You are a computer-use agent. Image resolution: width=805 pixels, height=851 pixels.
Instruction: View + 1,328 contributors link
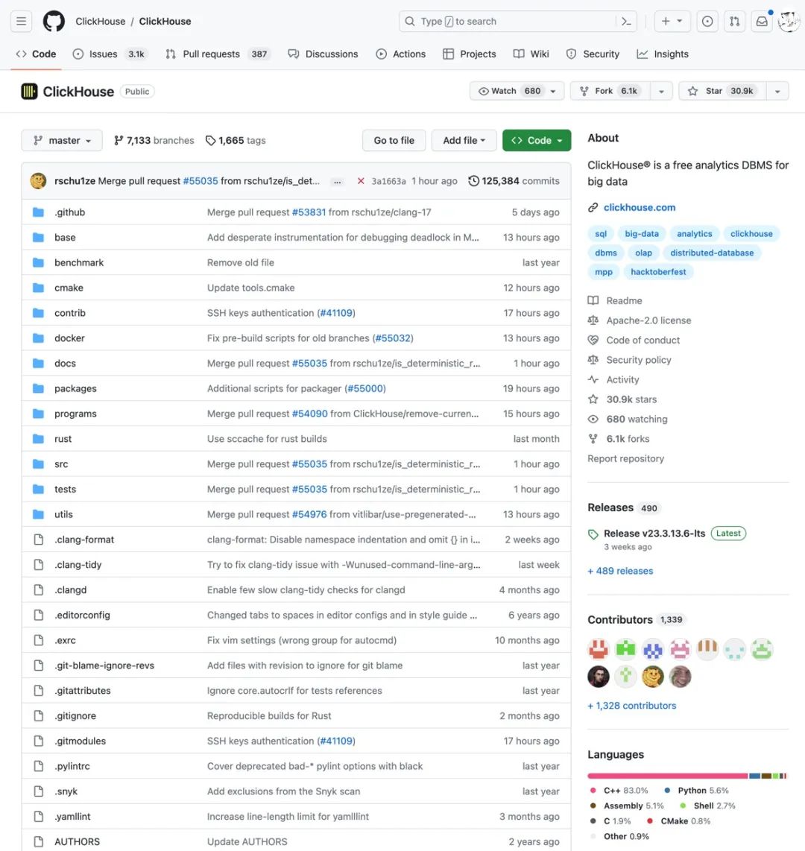632,706
